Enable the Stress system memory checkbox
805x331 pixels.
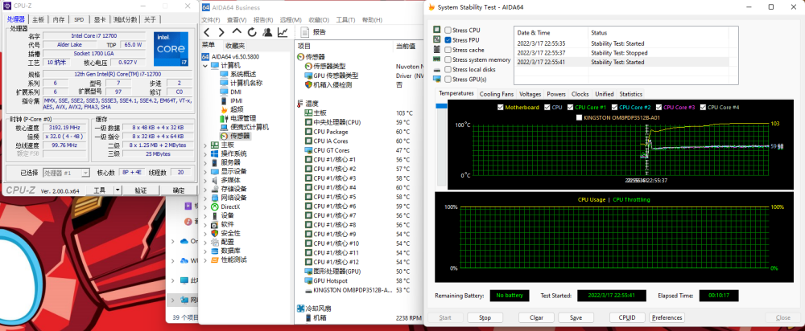[x=448, y=59]
